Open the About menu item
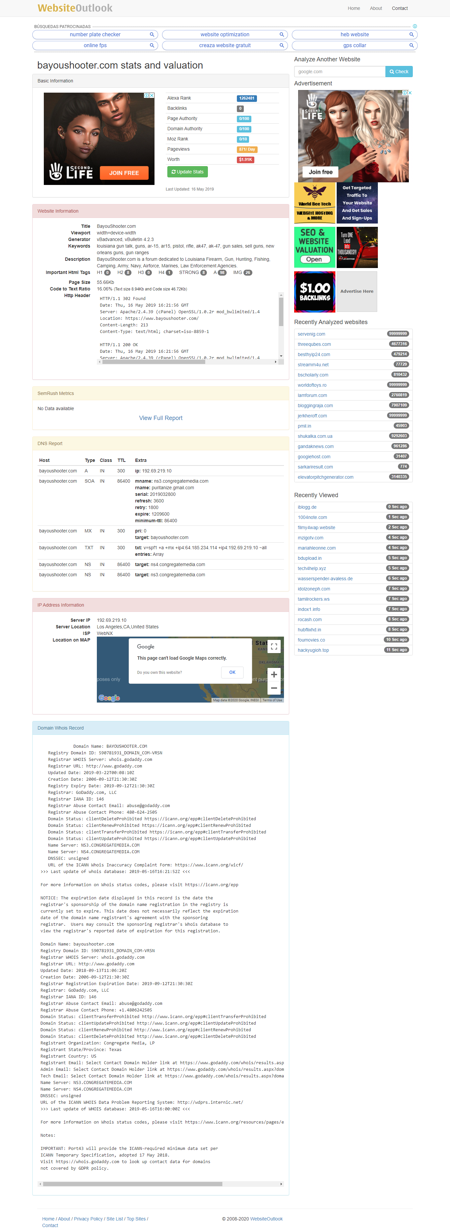Image resolution: width=450 pixels, height=1232 pixels. coord(376,9)
